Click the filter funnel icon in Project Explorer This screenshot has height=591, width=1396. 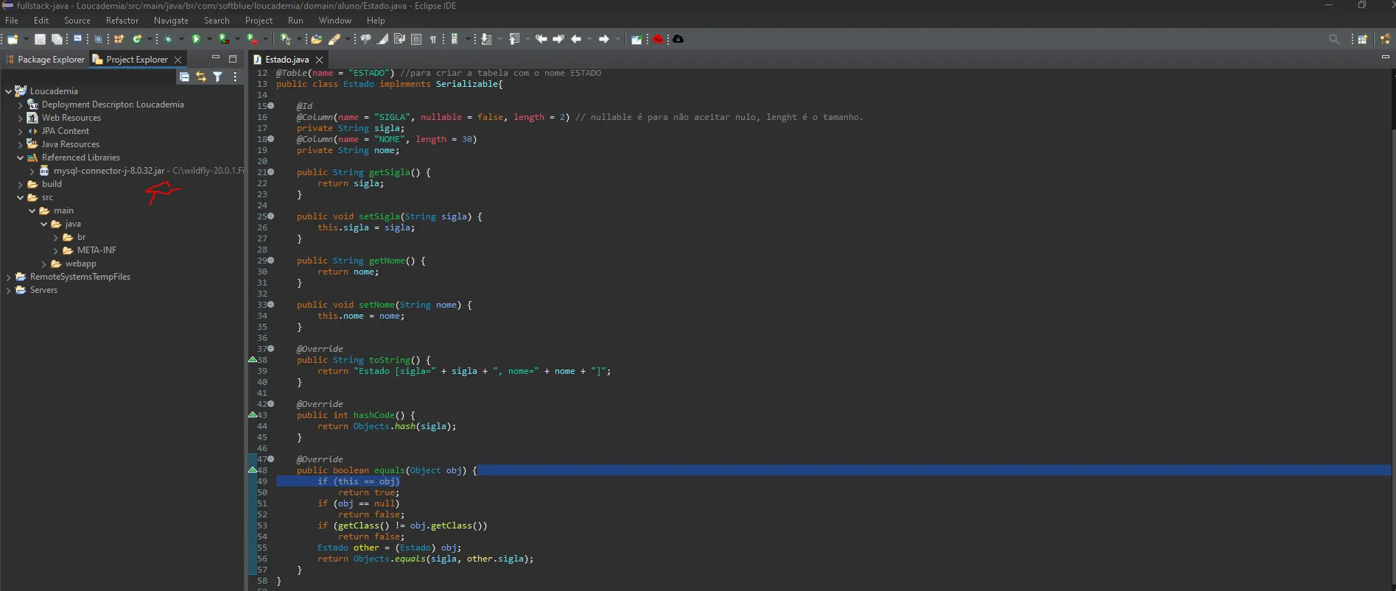pos(218,77)
